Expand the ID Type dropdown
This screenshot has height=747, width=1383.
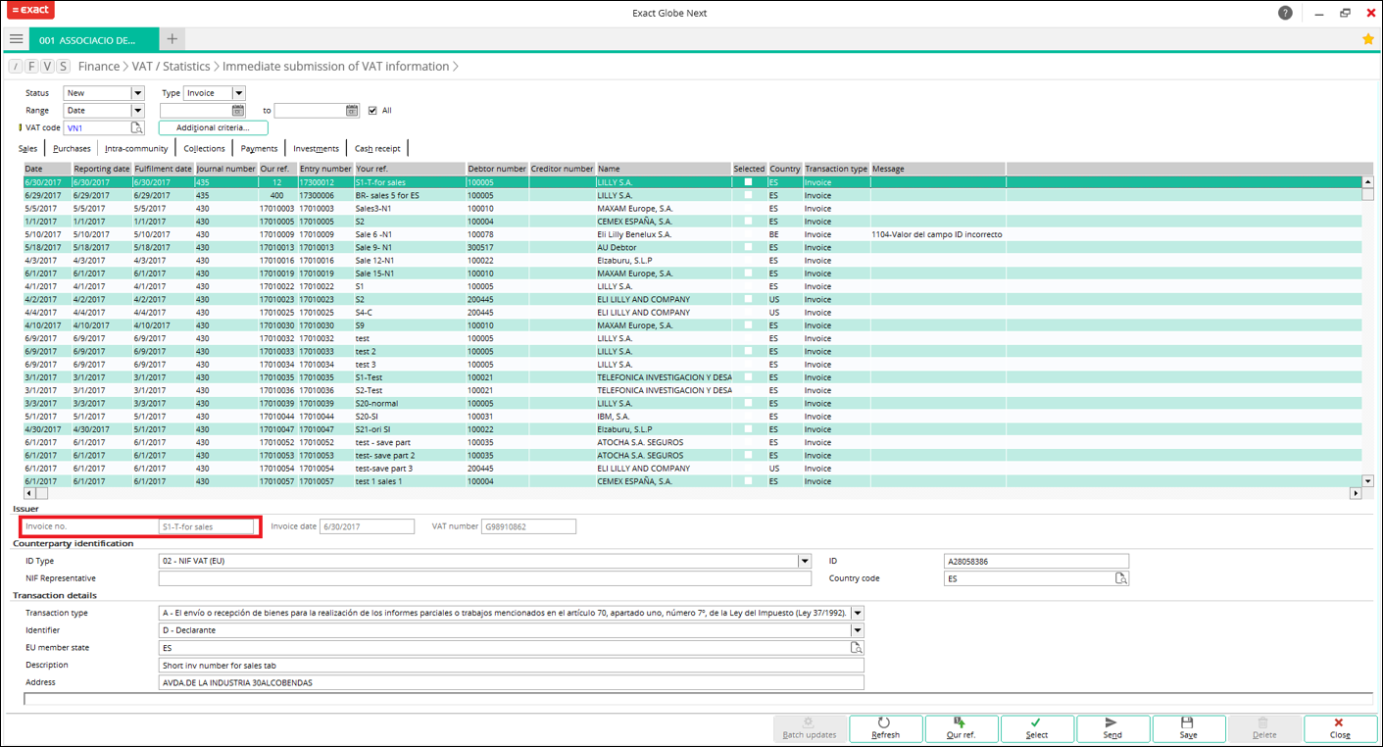click(x=805, y=562)
